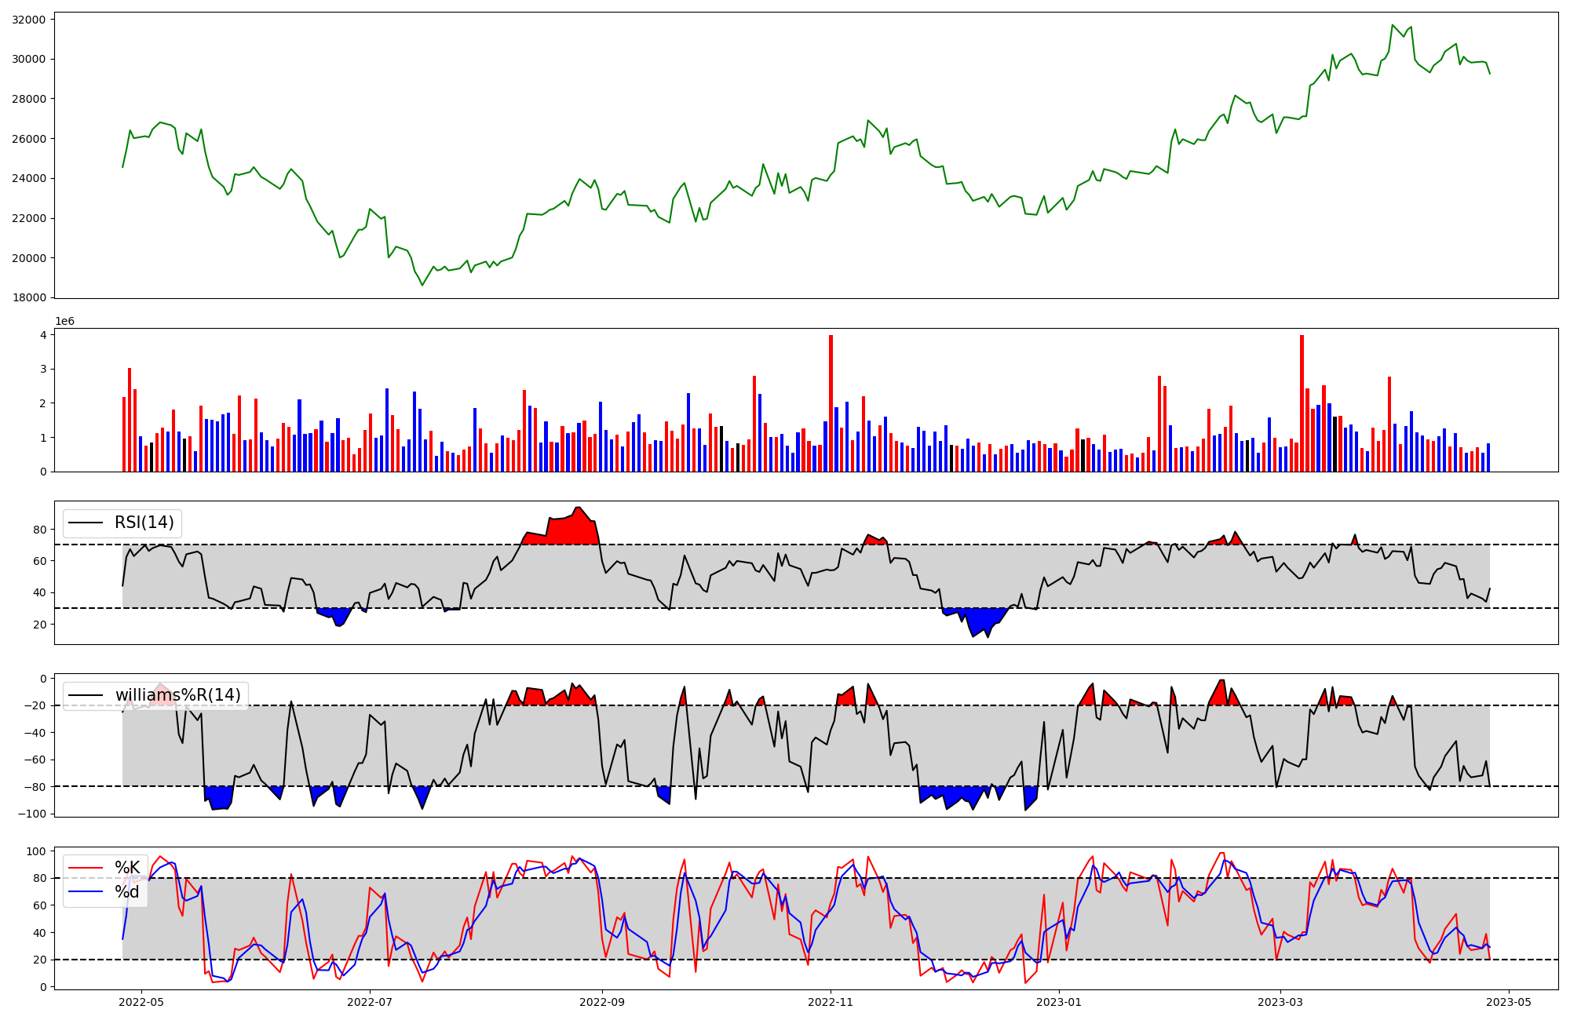
Task: Click the red %K legend entry
Action: [126, 867]
